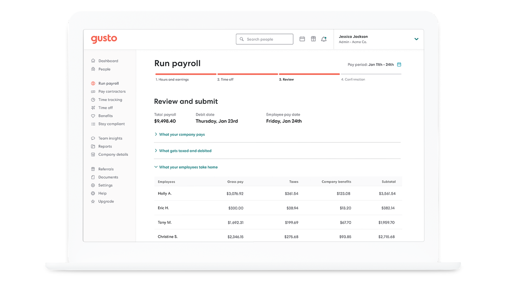Click the card icon next to search

point(302,39)
